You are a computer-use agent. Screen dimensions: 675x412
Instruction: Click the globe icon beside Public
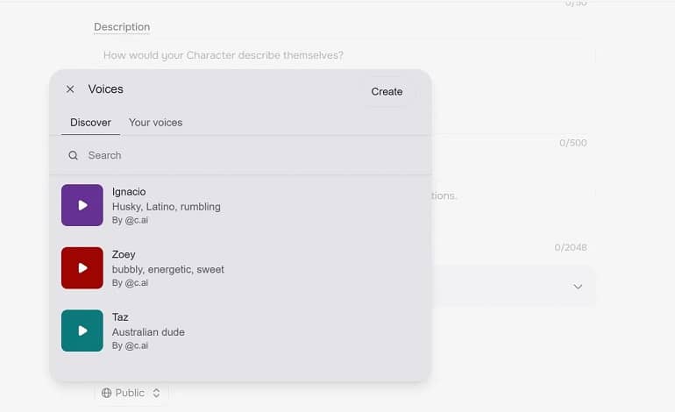106,393
